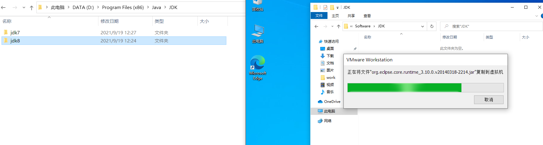Click the VMware copy progress bar
Screen dimensions: 543x145
click(425, 88)
